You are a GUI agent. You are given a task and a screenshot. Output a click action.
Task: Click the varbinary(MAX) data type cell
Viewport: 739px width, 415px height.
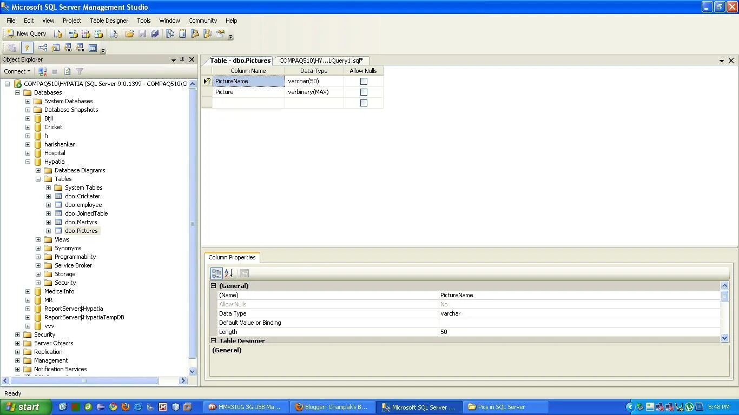314,92
